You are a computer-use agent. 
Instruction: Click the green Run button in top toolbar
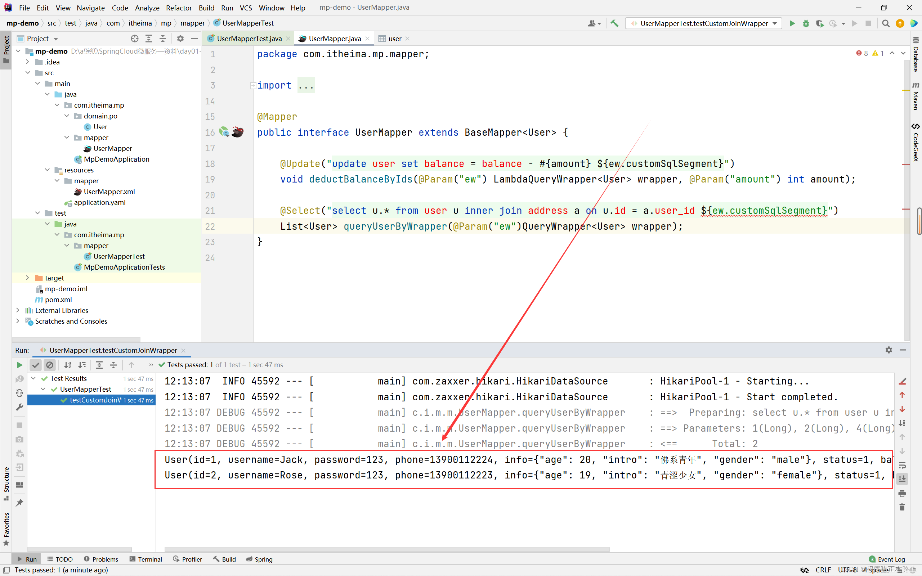(792, 24)
